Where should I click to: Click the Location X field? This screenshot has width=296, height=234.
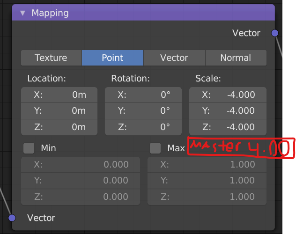[x=59, y=95]
